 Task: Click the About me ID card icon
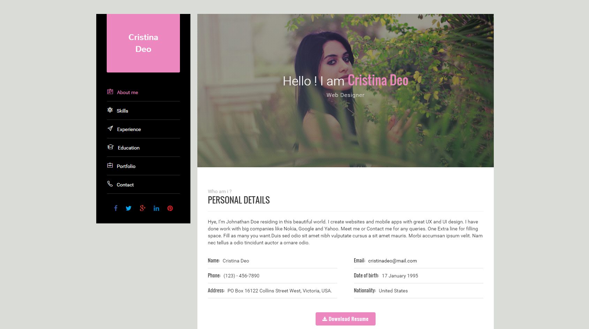coord(110,92)
